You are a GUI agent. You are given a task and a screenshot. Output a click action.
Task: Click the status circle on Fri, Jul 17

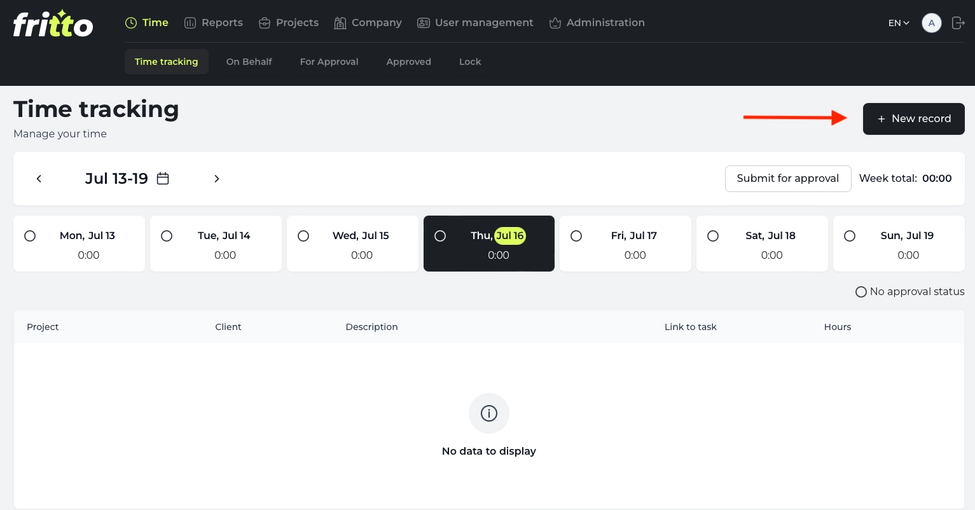(576, 236)
